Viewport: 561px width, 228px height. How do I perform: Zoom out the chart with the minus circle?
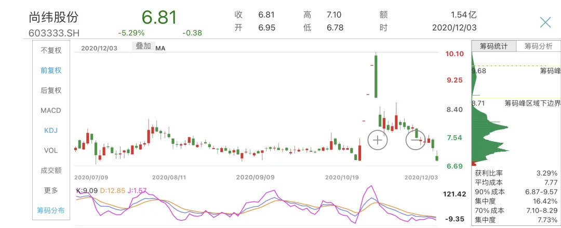416,139
